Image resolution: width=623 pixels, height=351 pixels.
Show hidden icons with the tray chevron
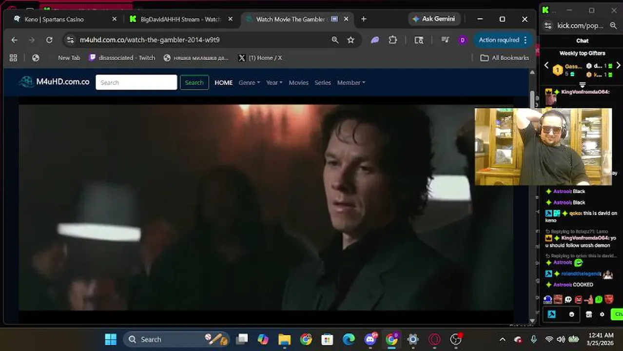click(x=503, y=339)
